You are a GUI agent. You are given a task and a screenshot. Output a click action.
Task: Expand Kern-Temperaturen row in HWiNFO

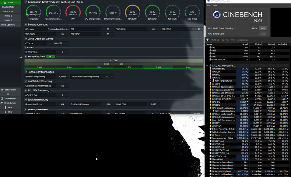point(210,81)
